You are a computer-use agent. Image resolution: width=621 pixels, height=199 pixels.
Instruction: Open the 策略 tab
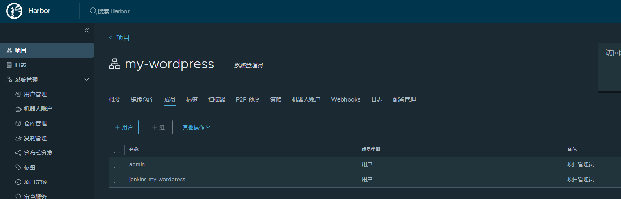pos(276,99)
